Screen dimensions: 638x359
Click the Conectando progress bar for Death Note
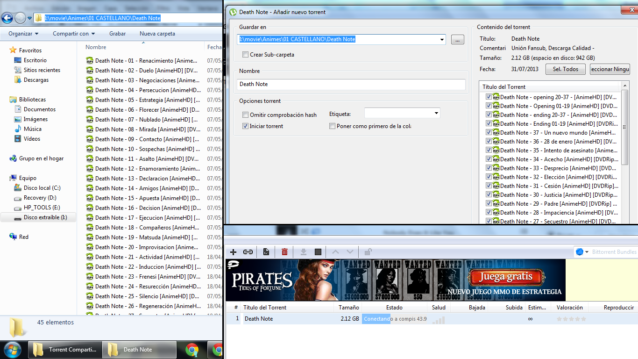[x=394, y=319]
